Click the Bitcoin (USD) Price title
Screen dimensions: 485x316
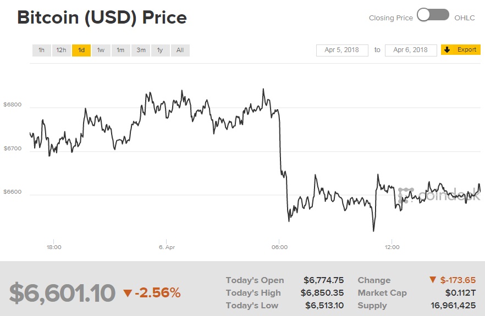102,17
